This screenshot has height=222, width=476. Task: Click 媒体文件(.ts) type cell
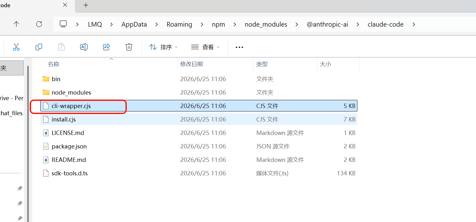pyautogui.click(x=272, y=173)
